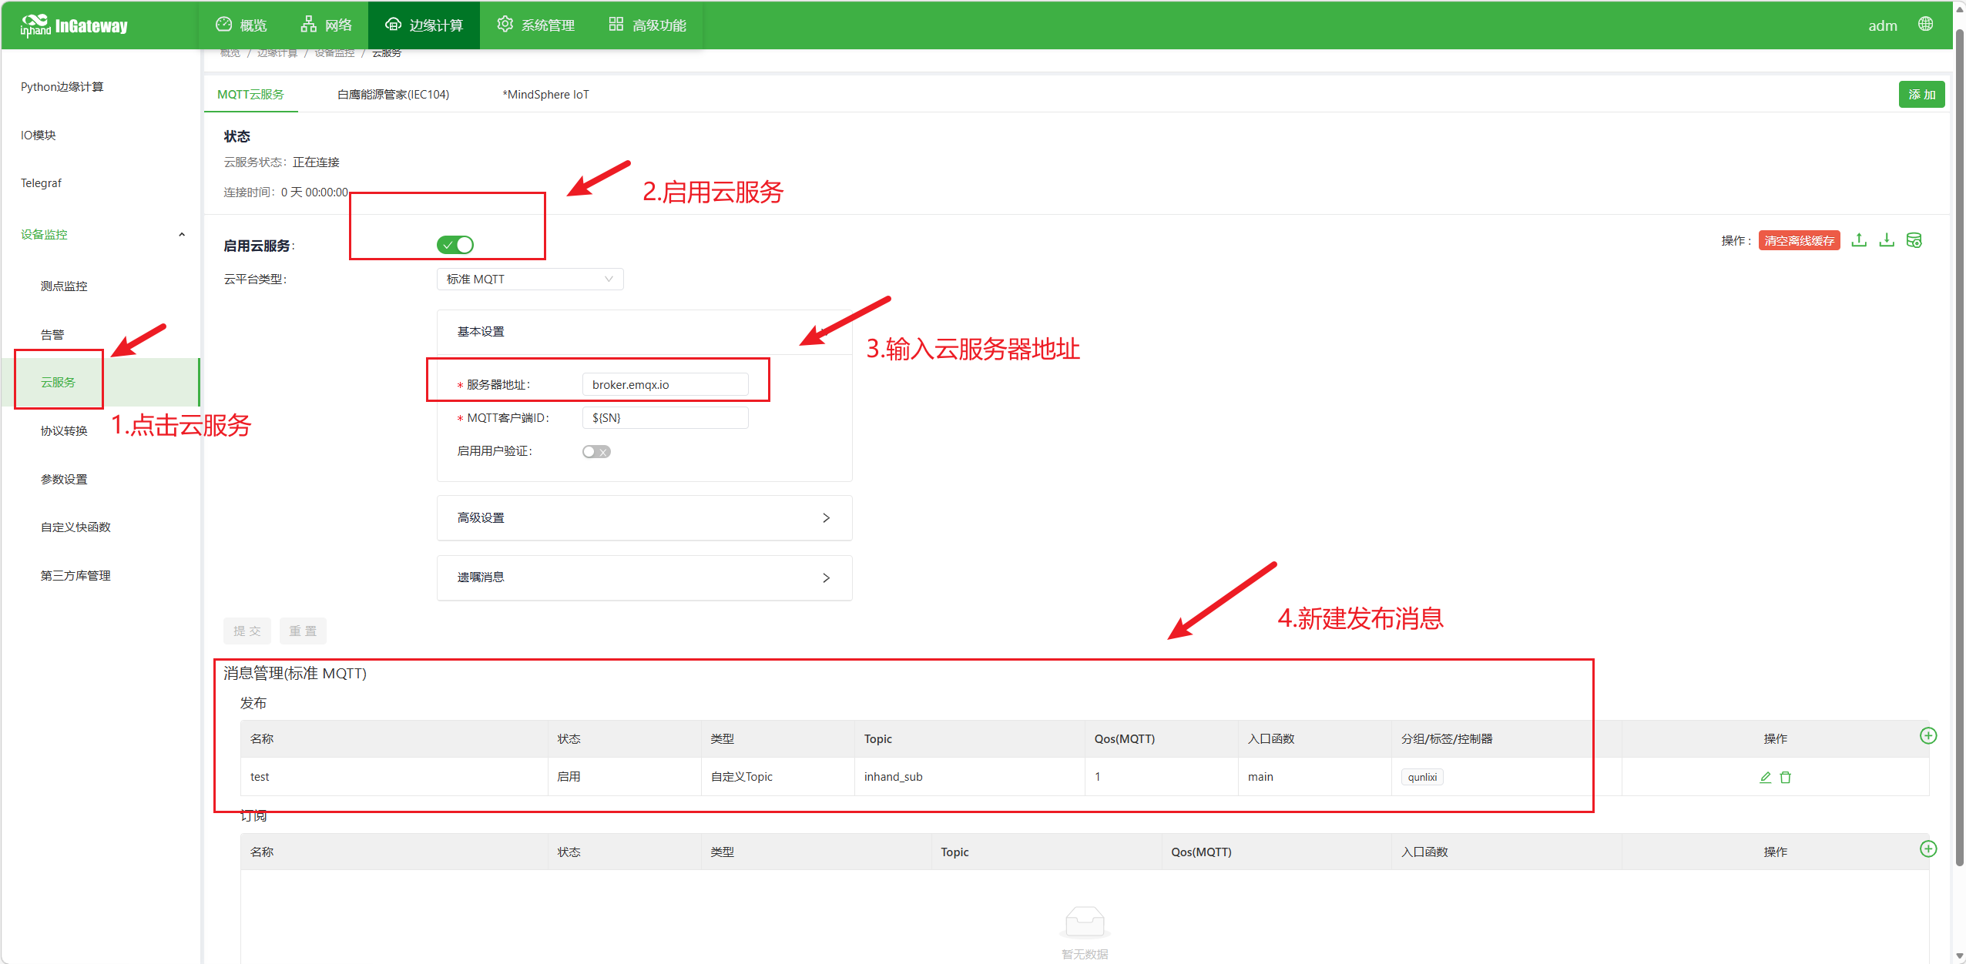Switch to the *MindSphere IoT tab
The image size is (1966, 964).
pos(546,95)
